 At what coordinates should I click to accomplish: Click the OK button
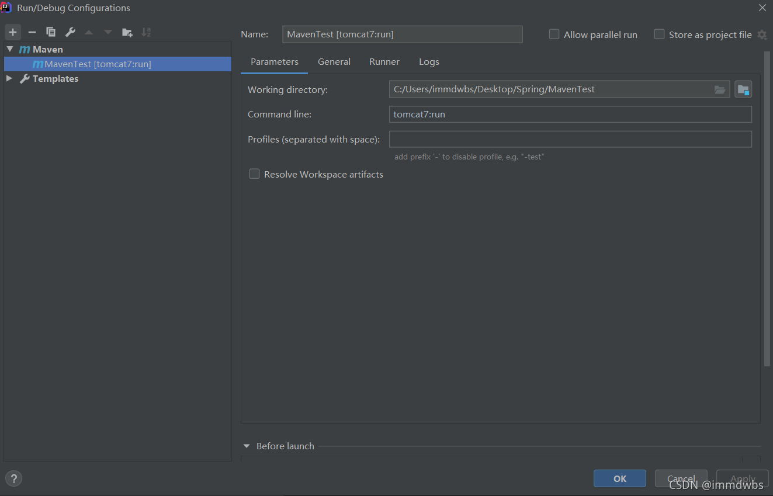click(620, 478)
